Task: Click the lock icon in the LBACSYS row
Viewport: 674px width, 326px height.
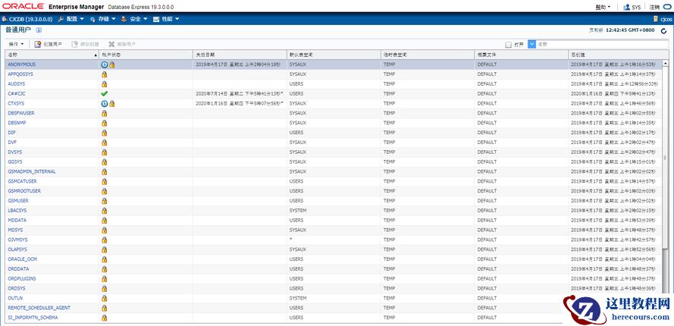Action: coord(104,210)
